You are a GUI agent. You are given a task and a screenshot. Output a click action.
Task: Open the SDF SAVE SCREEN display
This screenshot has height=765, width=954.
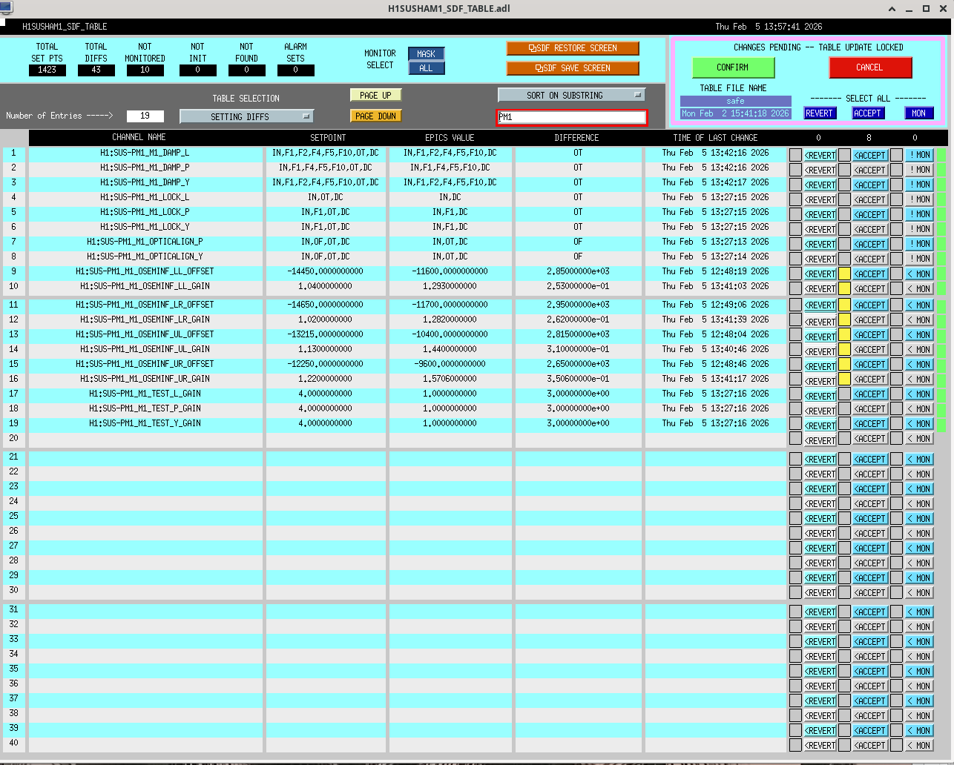point(572,68)
